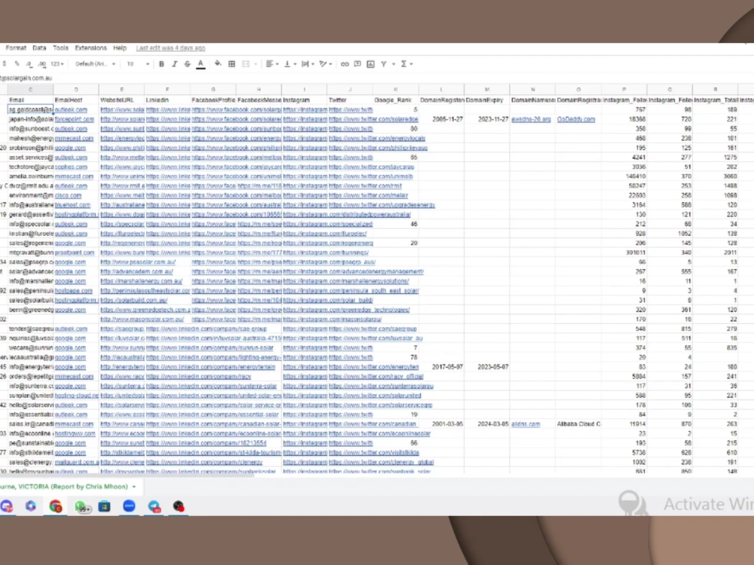Select the DomainExpiry header cell
The image size is (754, 565).
487,100
